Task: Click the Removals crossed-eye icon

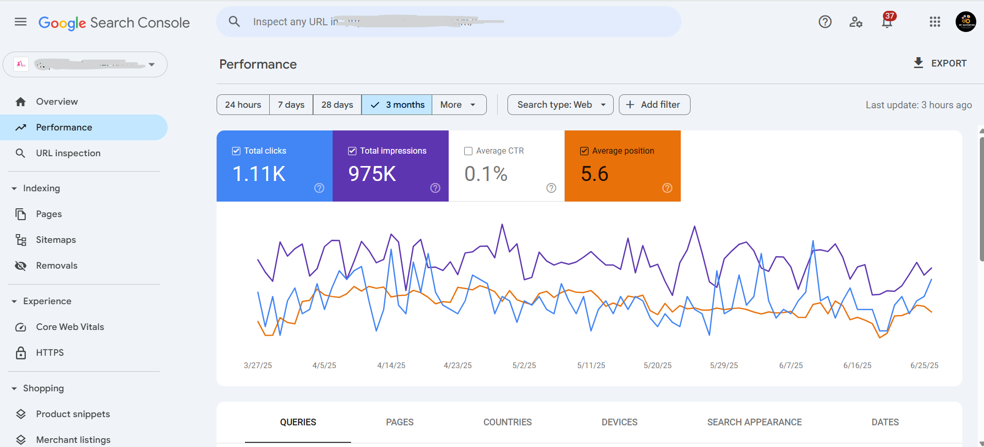Action: coord(21,266)
